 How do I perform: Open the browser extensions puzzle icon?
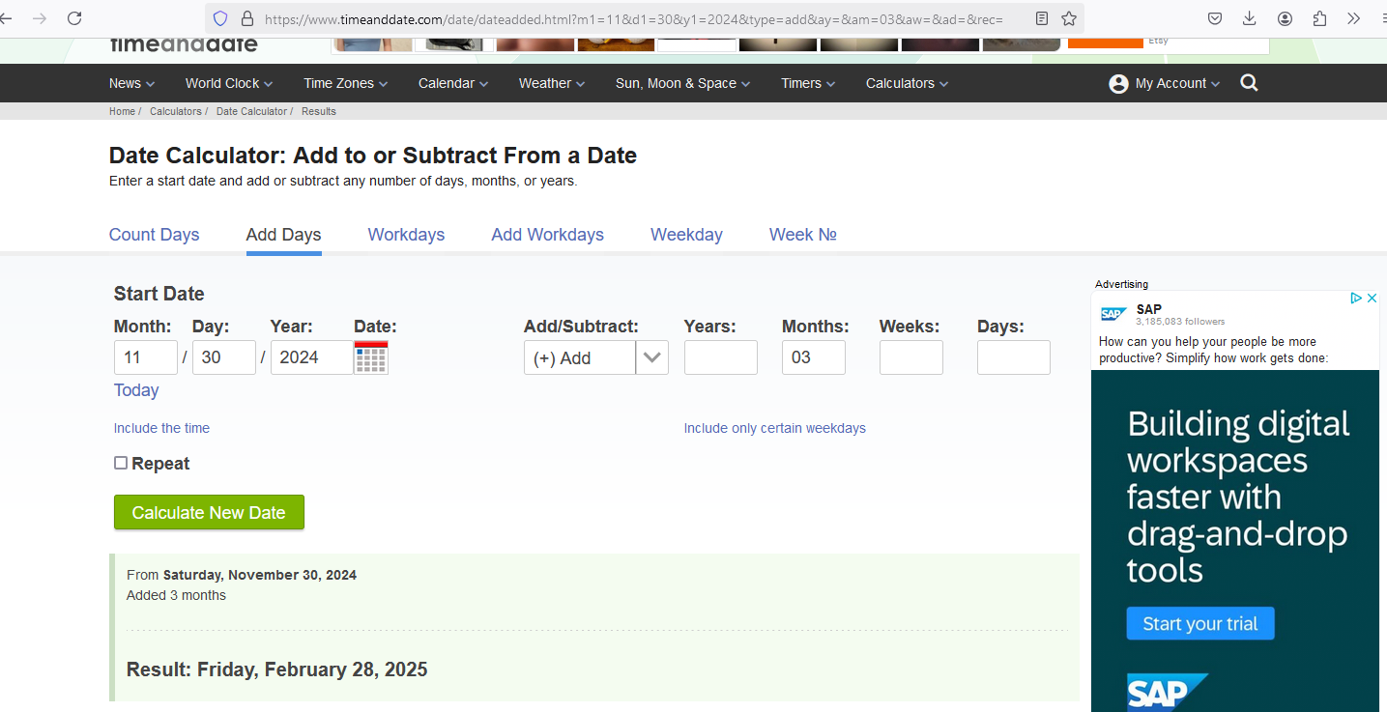(1319, 18)
